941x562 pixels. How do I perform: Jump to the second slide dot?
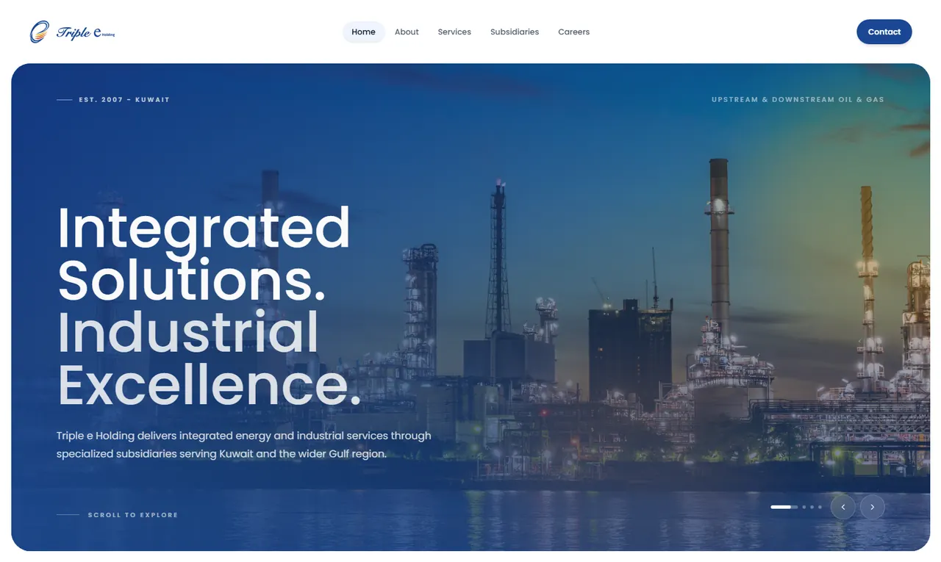(x=804, y=507)
